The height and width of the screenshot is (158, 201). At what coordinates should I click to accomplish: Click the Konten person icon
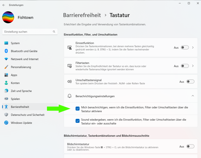pyautogui.click(x=6, y=83)
